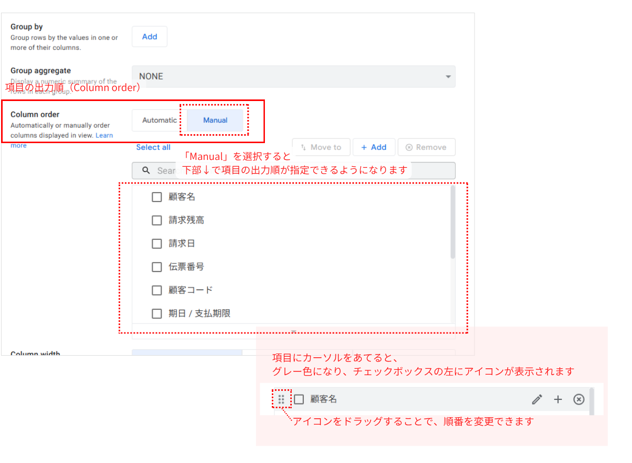The image size is (632, 463).
Task: Click the Select all link
Action: pyautogui.click(x=153, y=147)
